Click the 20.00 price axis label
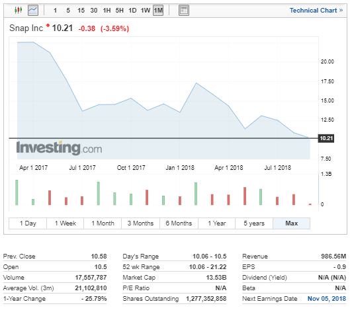 [328, 61]
